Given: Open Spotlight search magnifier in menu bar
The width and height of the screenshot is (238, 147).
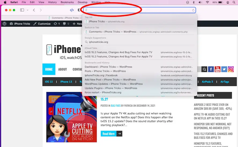Looking at the screenshot, I should point(234,2).
